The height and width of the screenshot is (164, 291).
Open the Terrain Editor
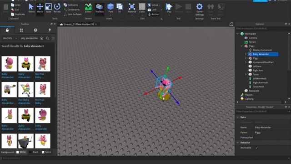[x=88, y=8]
